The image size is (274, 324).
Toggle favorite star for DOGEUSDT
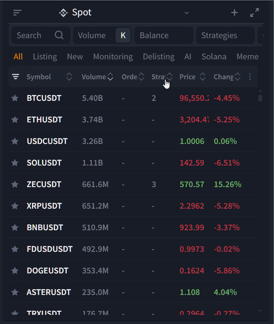[15, 270]
